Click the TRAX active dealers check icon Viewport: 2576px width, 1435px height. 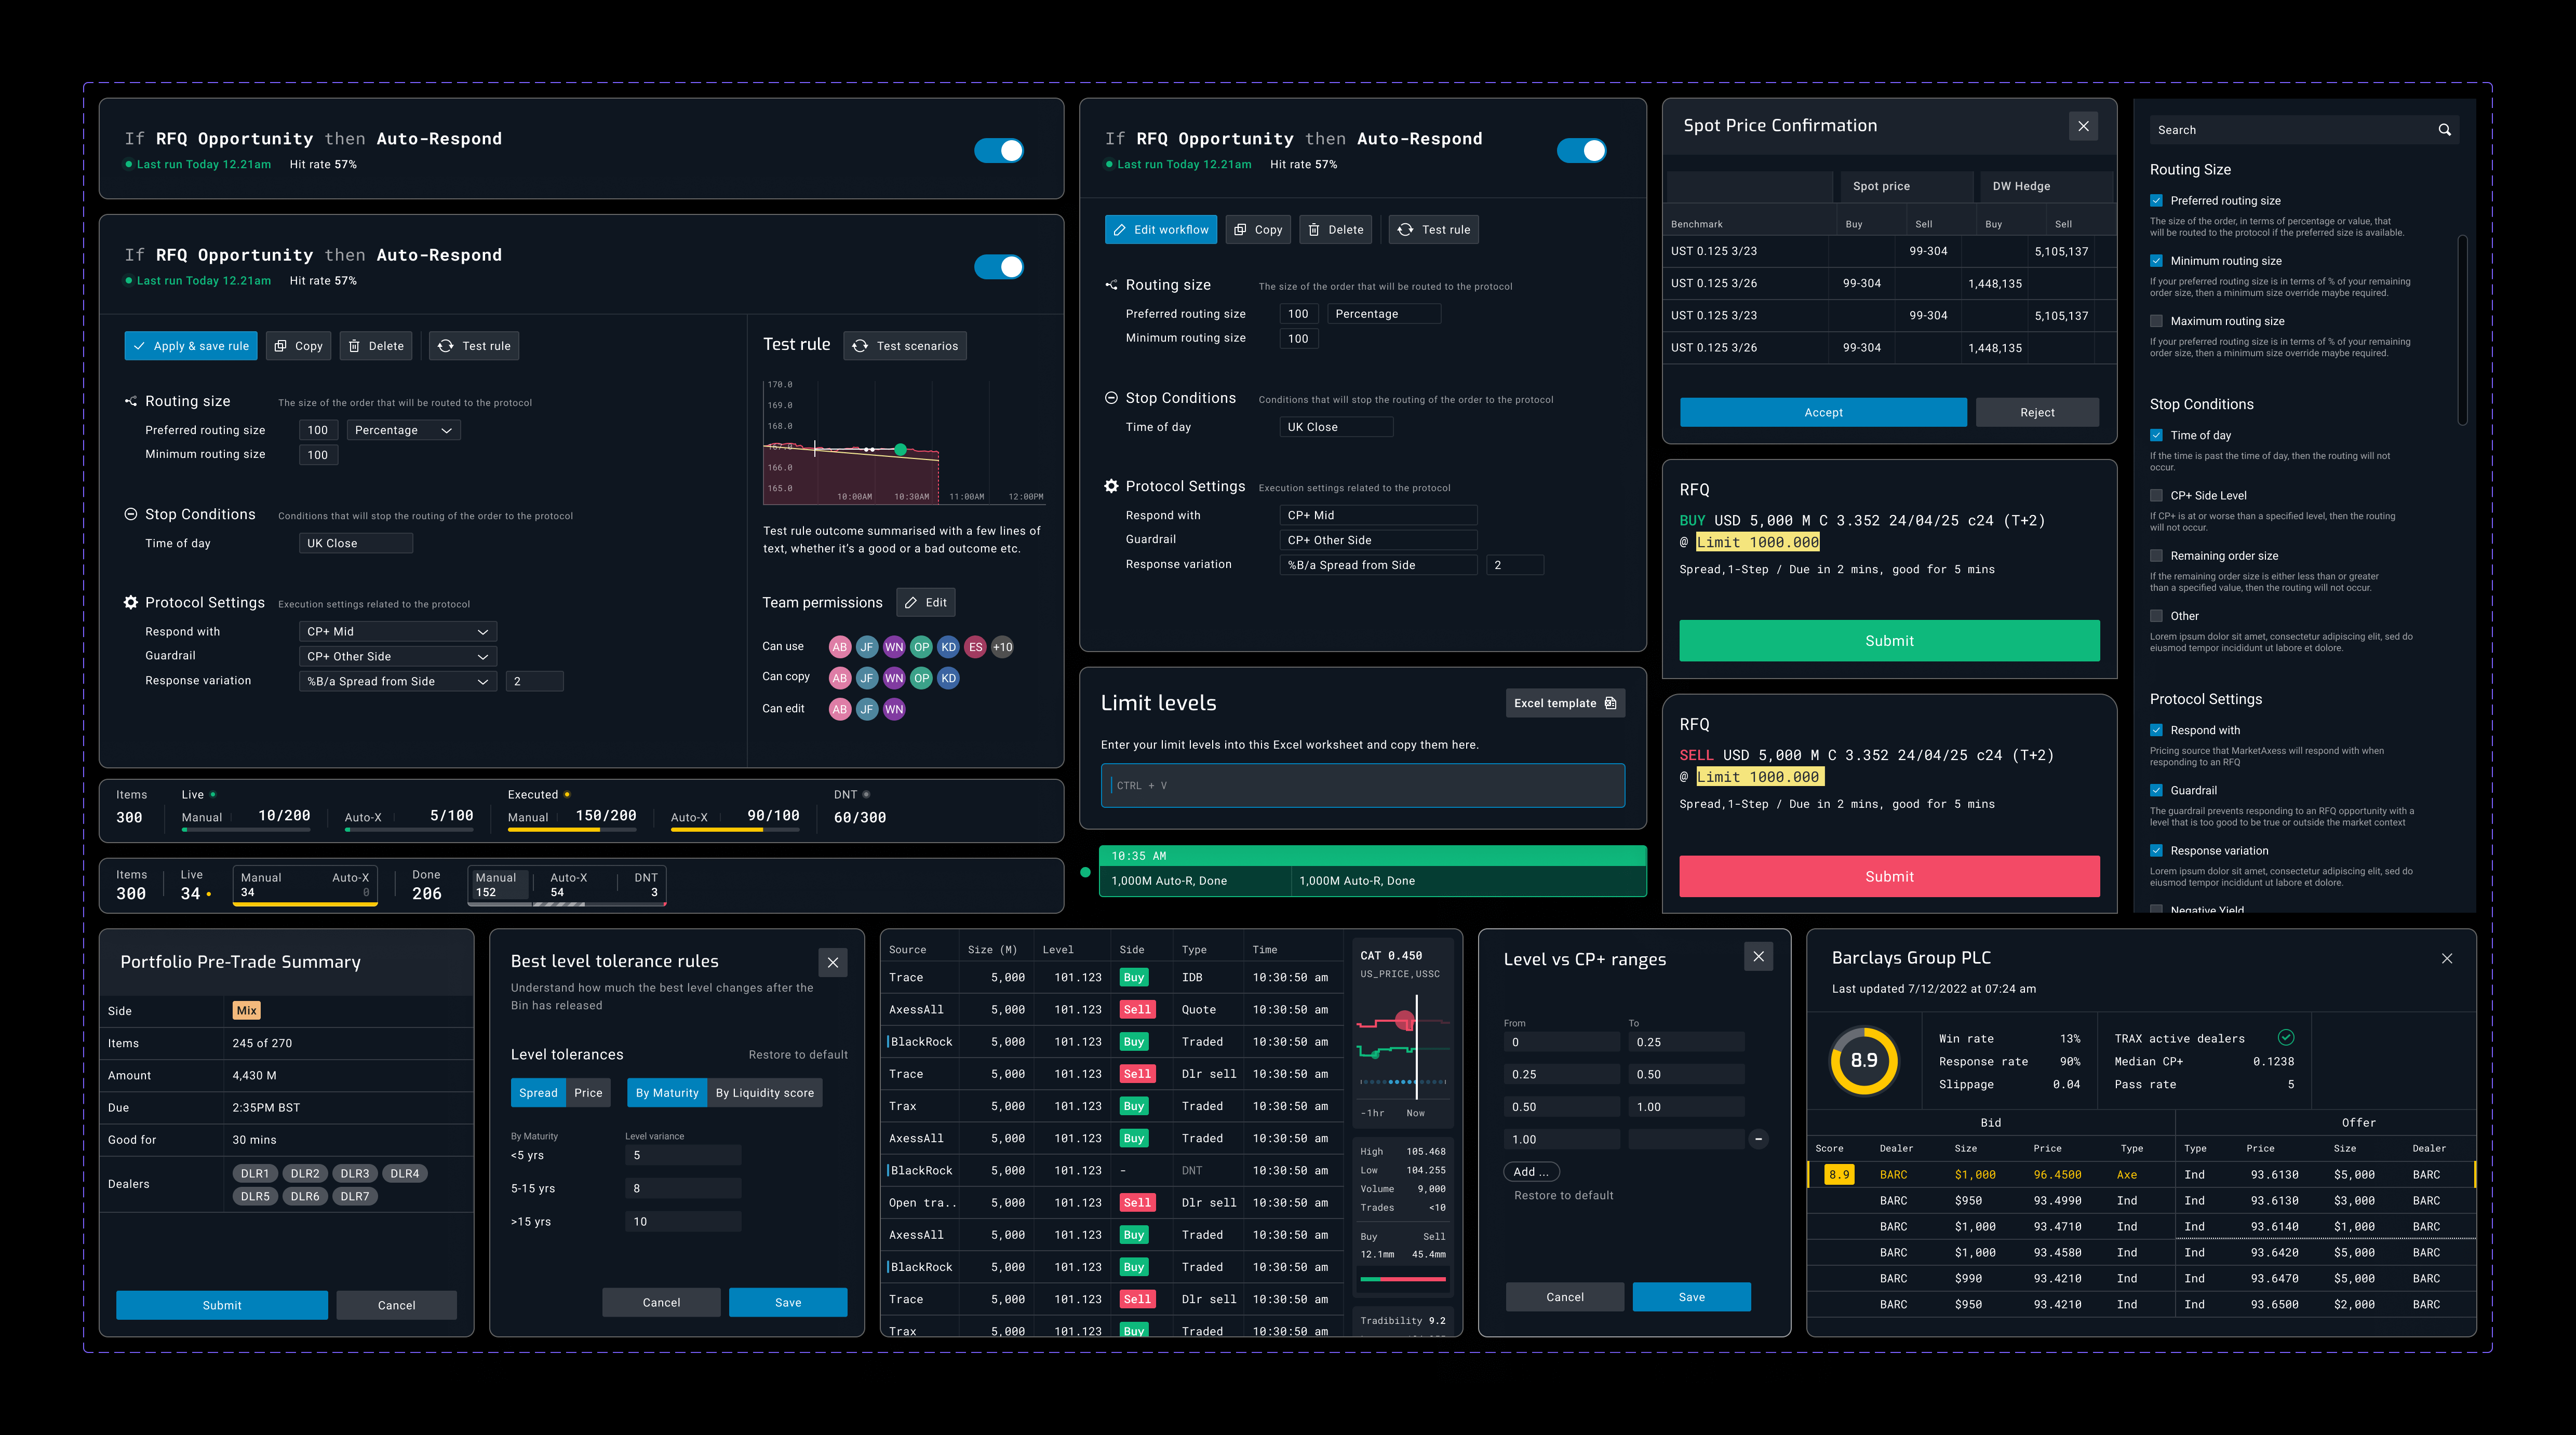point(2285,1038)
